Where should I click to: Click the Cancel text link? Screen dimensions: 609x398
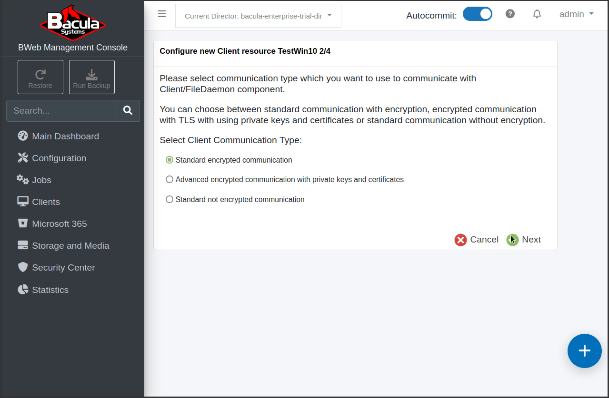[x=484, y=240]
